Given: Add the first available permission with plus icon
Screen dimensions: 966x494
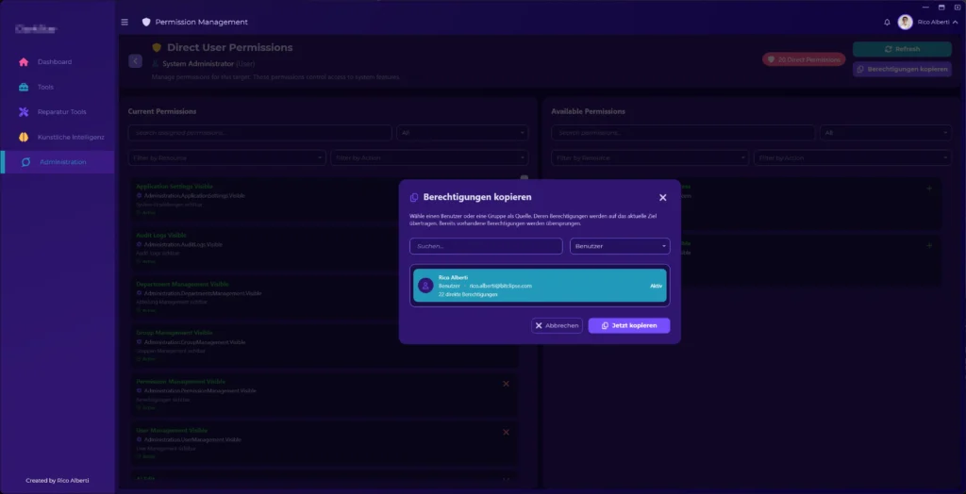Looking at the screenshot, I should [929, 189].
